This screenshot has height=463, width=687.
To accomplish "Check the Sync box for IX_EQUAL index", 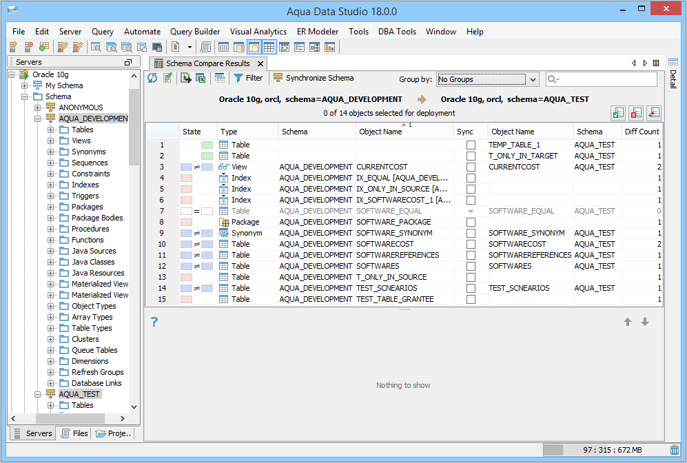I will coord(471,178).
